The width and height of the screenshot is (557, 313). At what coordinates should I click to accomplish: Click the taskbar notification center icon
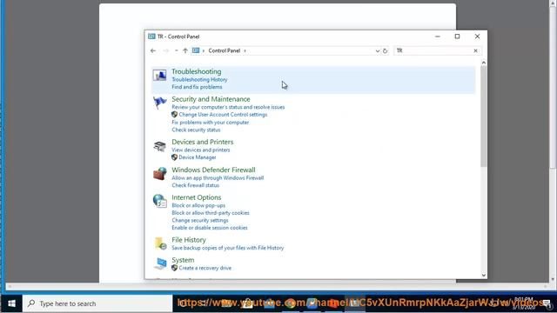point(547,303)
